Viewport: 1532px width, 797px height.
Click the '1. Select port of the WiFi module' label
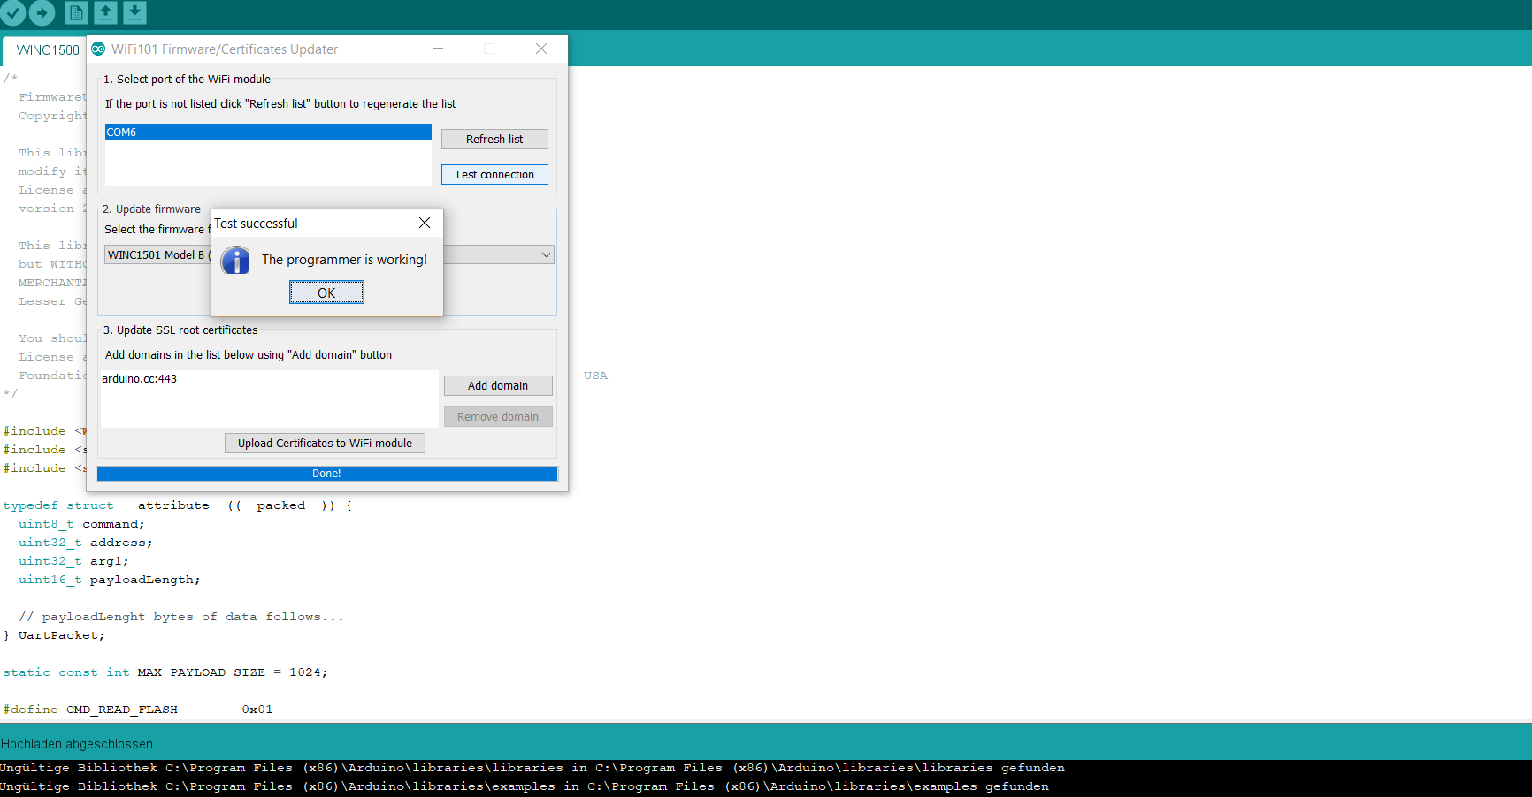coord(187,79)
